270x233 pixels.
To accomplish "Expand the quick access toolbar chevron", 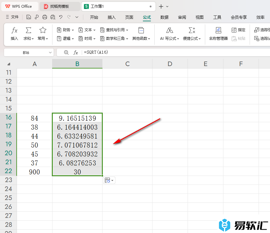I will [x=77, y=17].
